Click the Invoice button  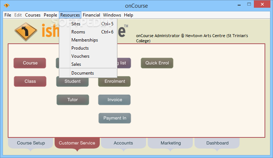click(114, 100)
